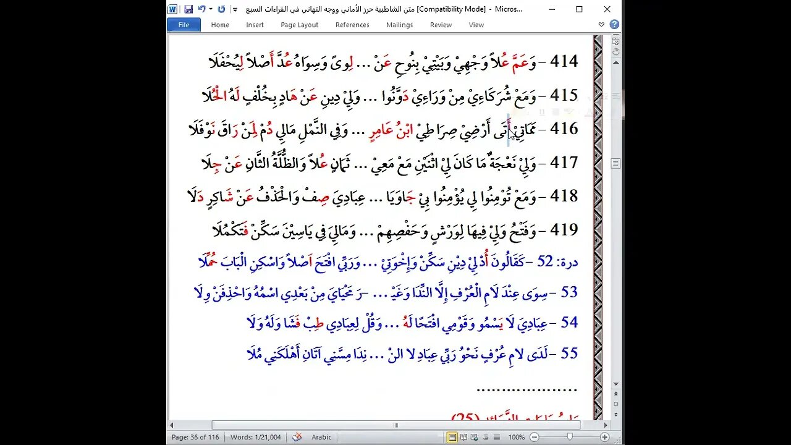Click blue verse number 53 in the document
The height and width of the screenshot is (445, 791).
tap(569, 292)
